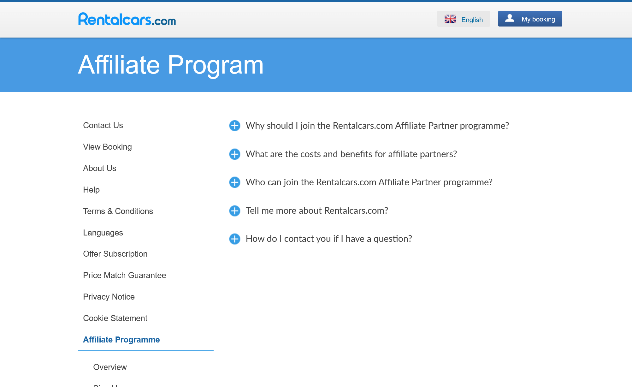
Task: Click the 'Contact Us' link in sidebar
Action: [103, 125]
